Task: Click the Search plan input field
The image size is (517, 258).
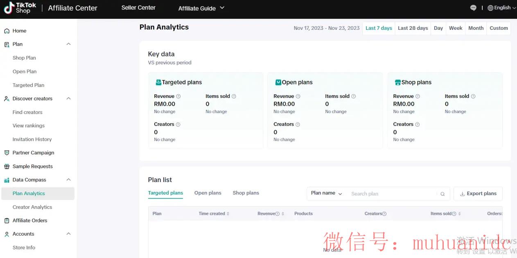Action: tap(391, 194)
